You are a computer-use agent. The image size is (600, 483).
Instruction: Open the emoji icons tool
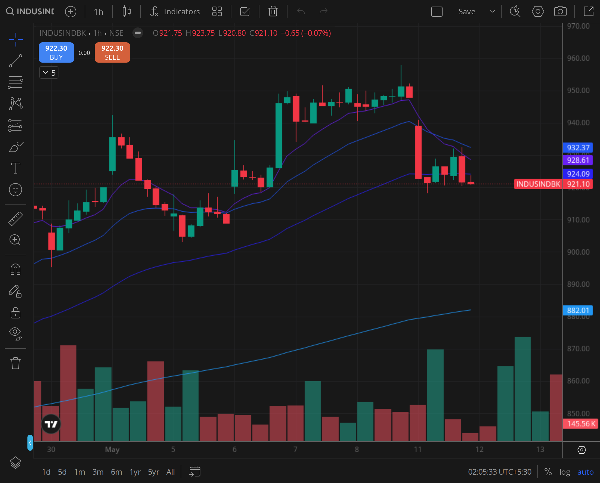tap(16, 190)
